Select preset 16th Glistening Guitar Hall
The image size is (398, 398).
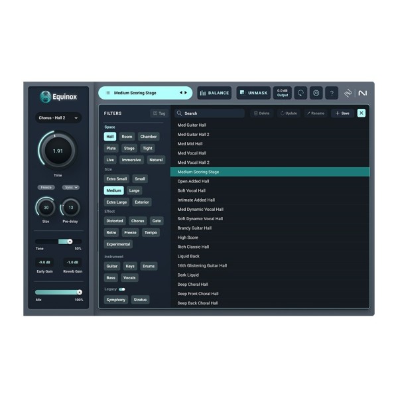(x=270, y=265)
